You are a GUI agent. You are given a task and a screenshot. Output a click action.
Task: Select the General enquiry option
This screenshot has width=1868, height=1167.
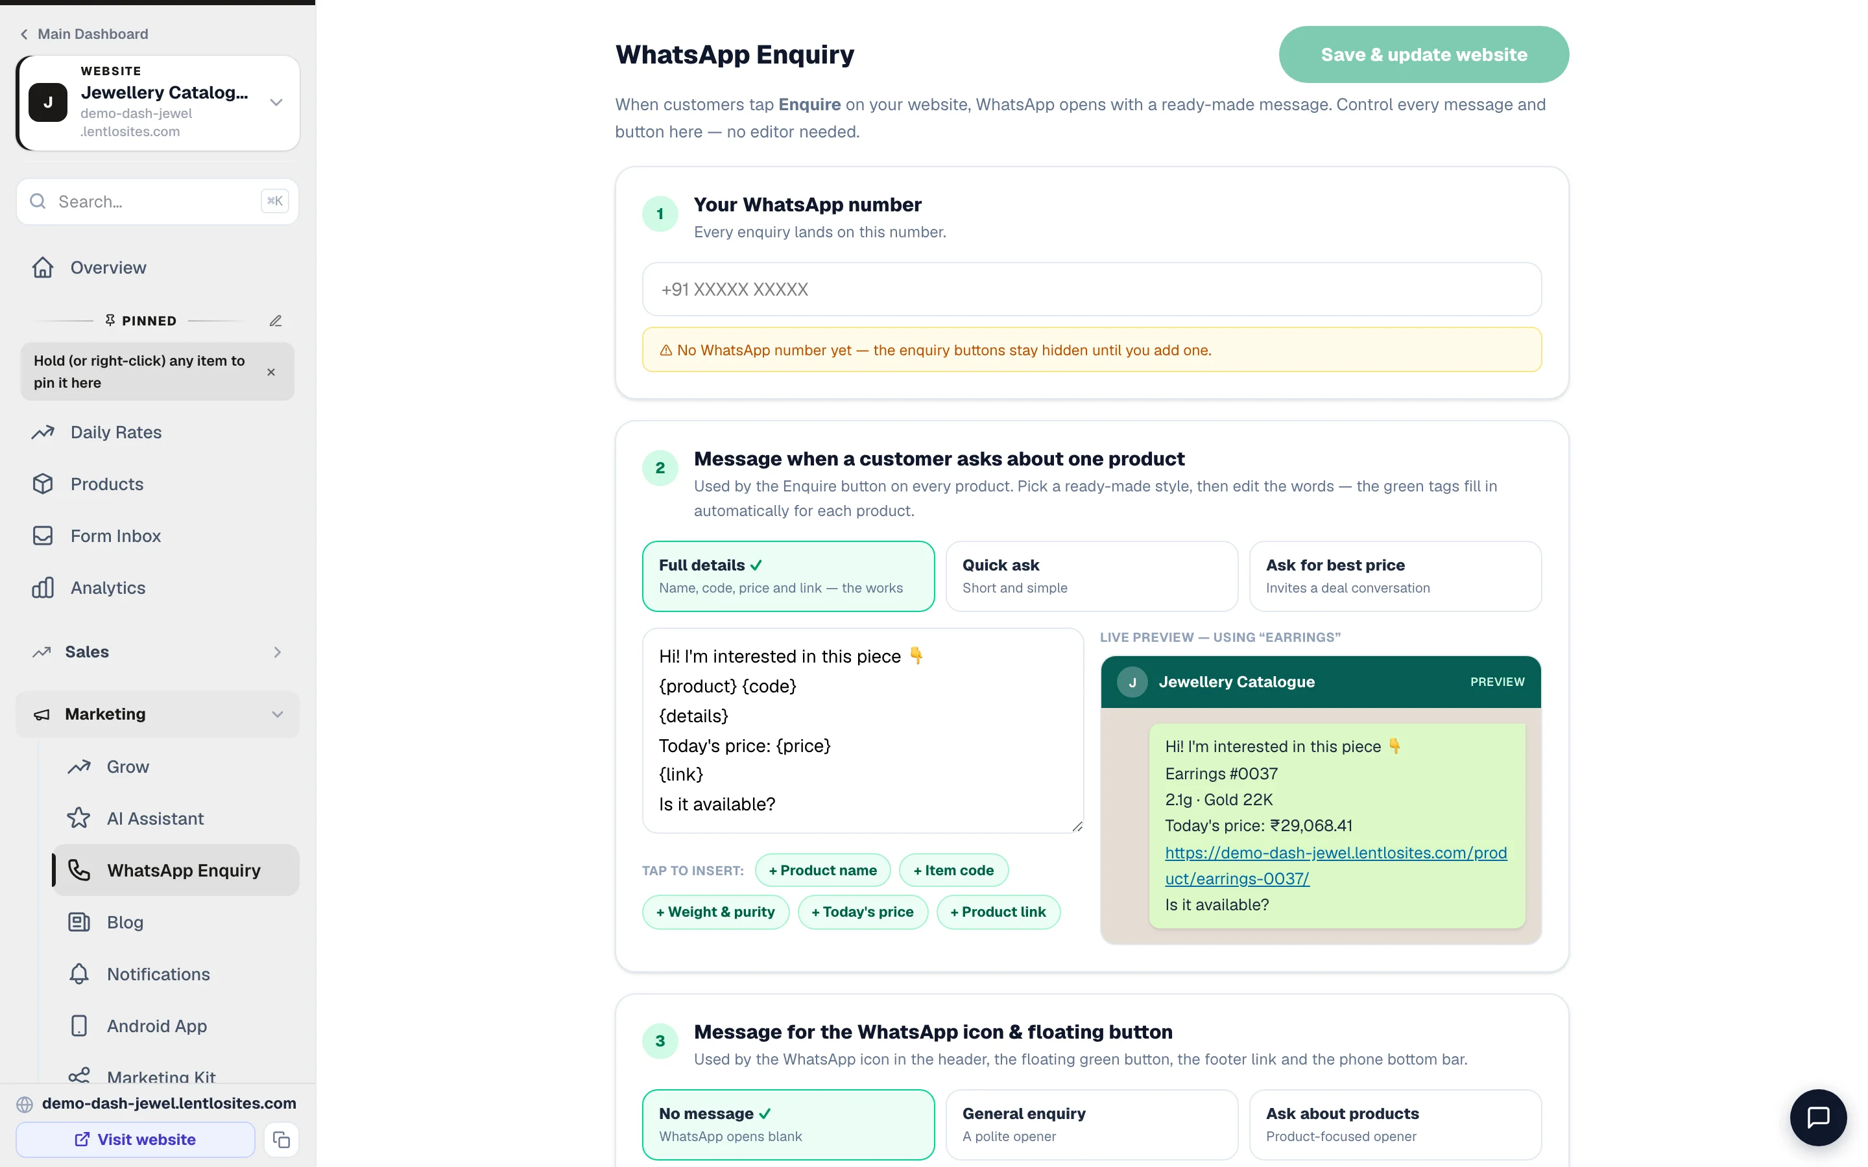pyautogui.click(x=1092, y=1125)
